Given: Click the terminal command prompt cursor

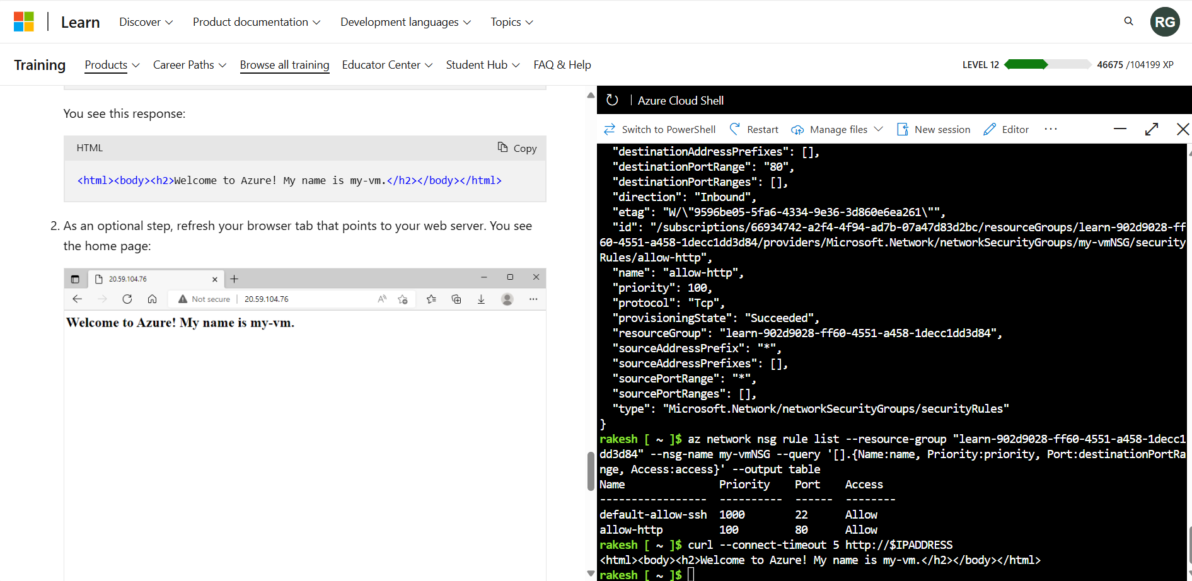Looking at the screenshot, I should coord(691,575).
